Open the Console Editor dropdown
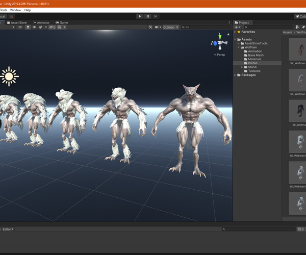The width and height of the screenshot is (306, 255). (x=8, y=229)
